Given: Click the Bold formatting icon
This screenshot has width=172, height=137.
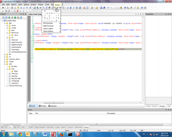Looking at the screenshot, I should [2, 8].
